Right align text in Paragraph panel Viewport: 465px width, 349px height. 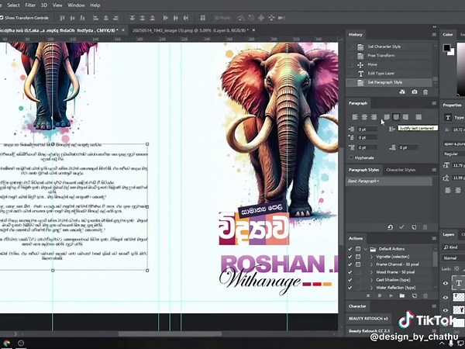click(374, 117)
